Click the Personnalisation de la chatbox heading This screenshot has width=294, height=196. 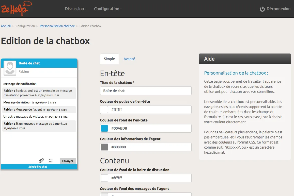pyautogui.click(x=236, y=73)
